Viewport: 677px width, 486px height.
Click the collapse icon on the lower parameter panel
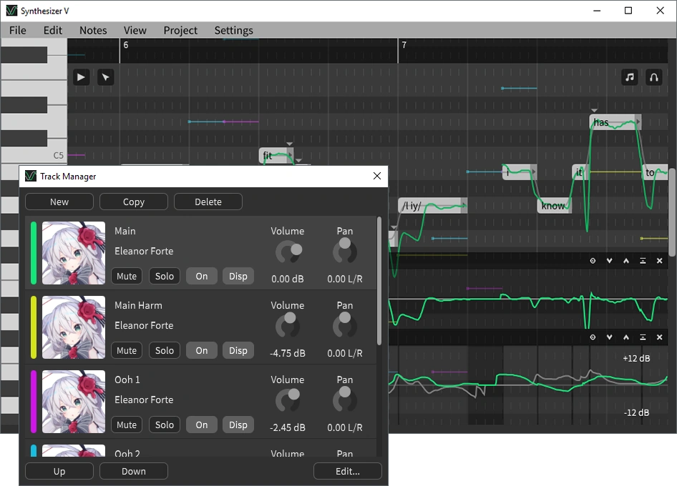(x=643, y=337)
